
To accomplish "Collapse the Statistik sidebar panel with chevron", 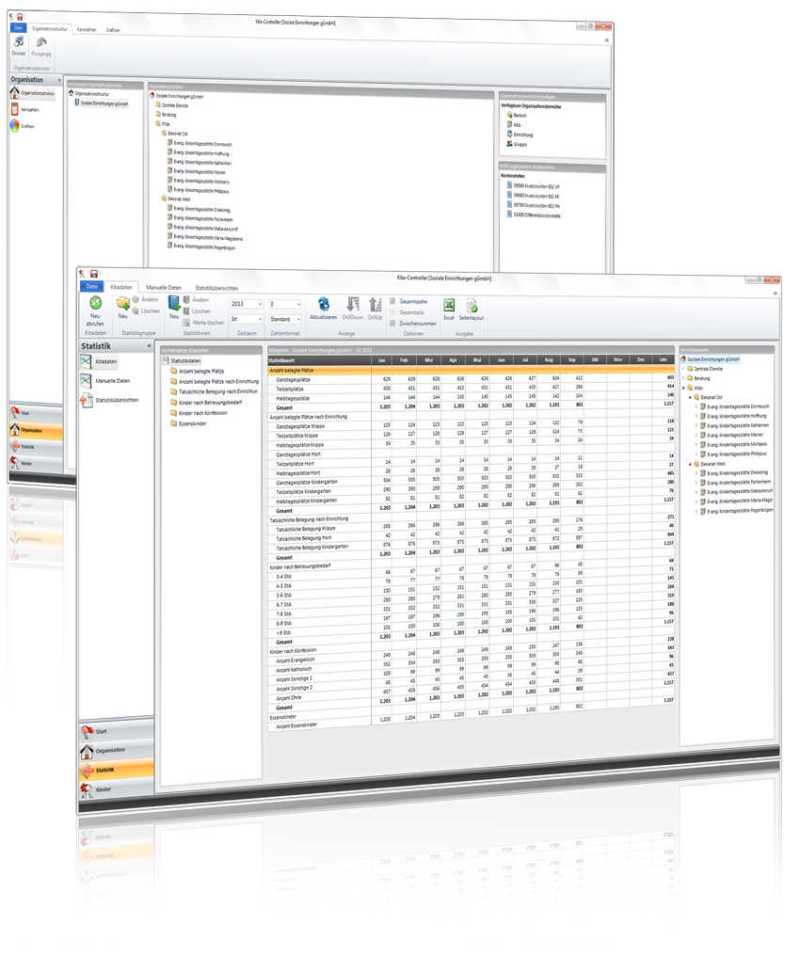I will (150, 346).
